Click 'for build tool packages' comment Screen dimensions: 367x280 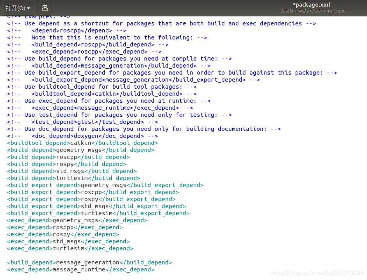[x=102, y=87]
